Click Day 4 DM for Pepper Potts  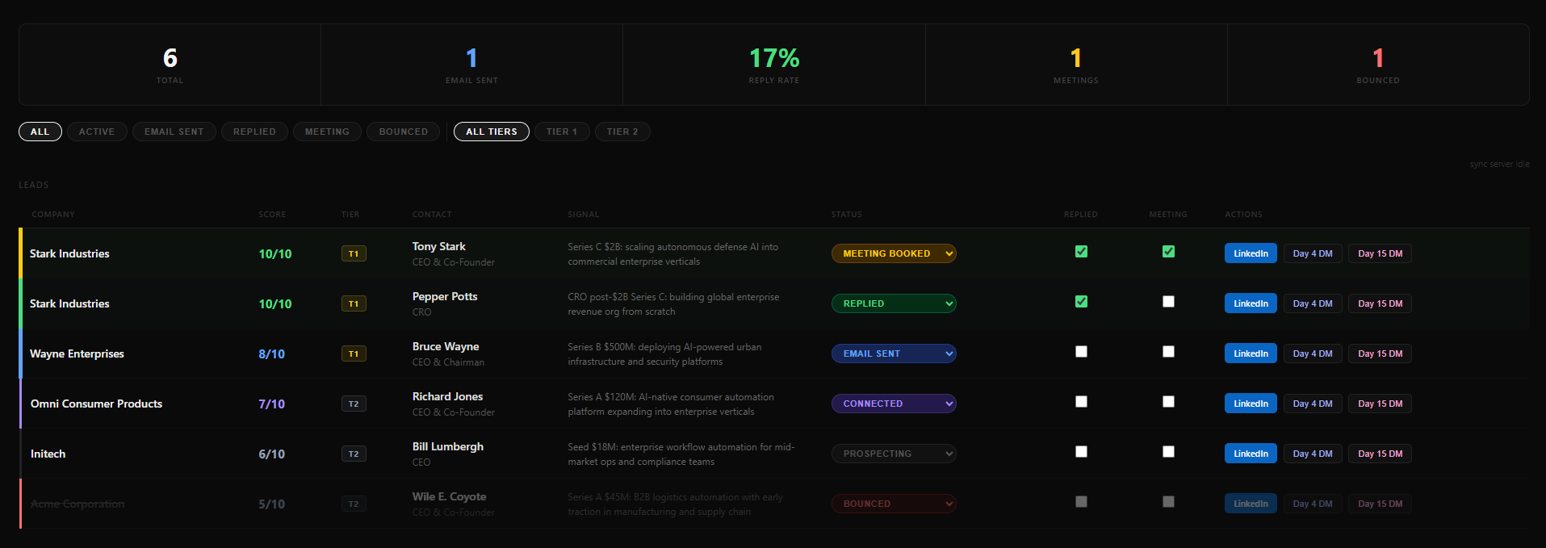[x=1313, y=303]
